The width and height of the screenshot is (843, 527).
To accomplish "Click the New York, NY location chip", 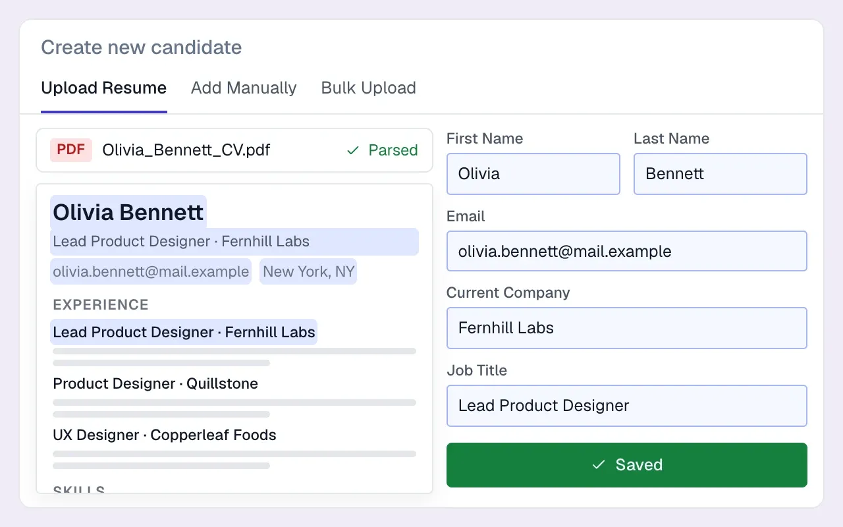I will click(x=308, y=271).
